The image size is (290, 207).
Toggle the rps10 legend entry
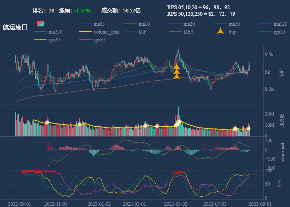tap(266, 32)
